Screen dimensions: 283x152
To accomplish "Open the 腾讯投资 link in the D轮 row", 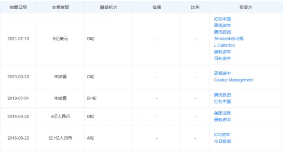I will click(x=222, y=32).
